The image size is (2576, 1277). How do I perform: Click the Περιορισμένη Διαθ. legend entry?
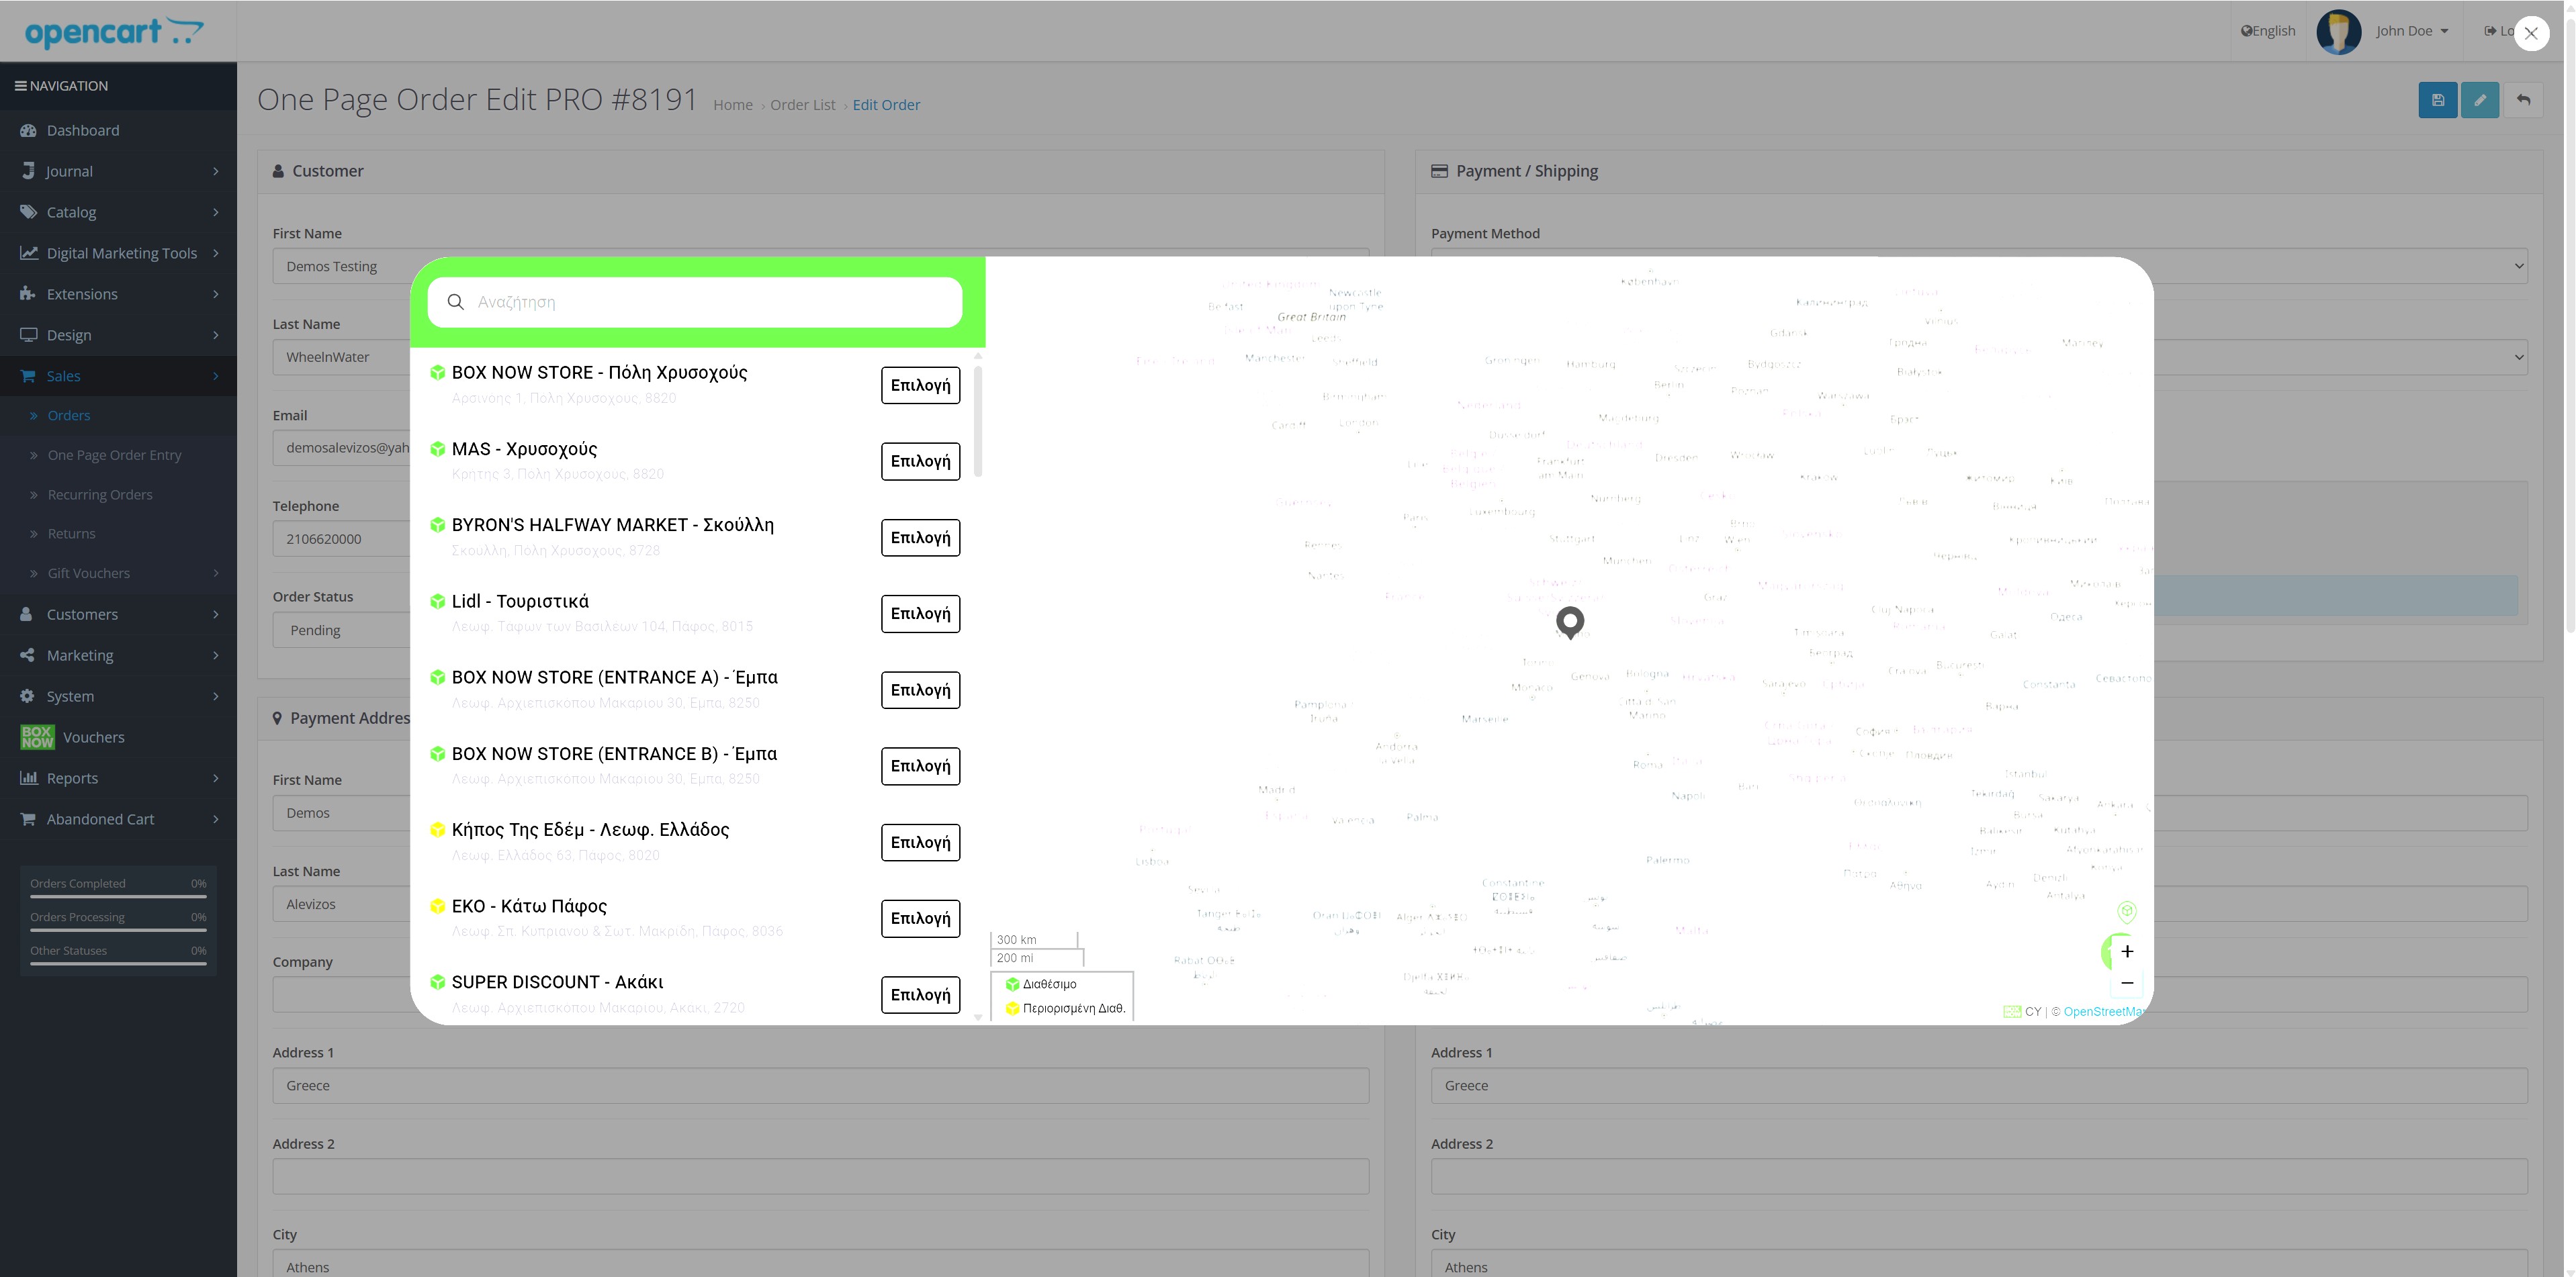[1065, 1008]
